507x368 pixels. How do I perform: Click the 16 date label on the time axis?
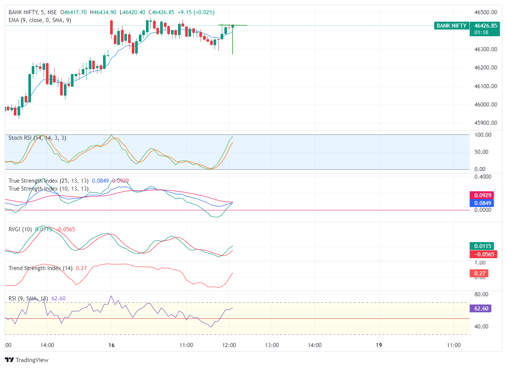click(x=111, y=345)
